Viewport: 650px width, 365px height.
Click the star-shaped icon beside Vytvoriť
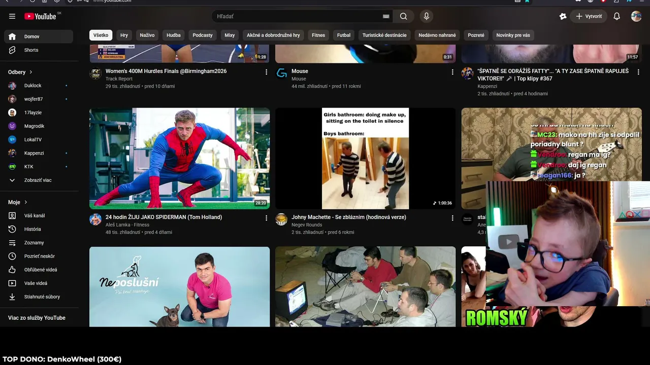click(563, 16)
